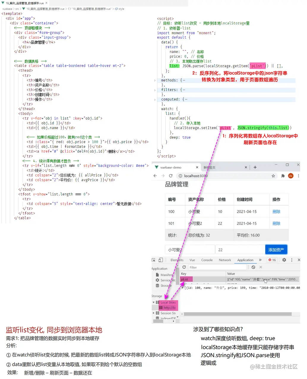This screenshot has width=307, height=379.
Task: Delete selected storage entry X icon
Action: pyautogui.click(x=261, y=267)
